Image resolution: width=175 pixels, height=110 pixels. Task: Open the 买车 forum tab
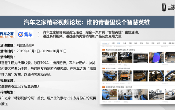[142, 43]
